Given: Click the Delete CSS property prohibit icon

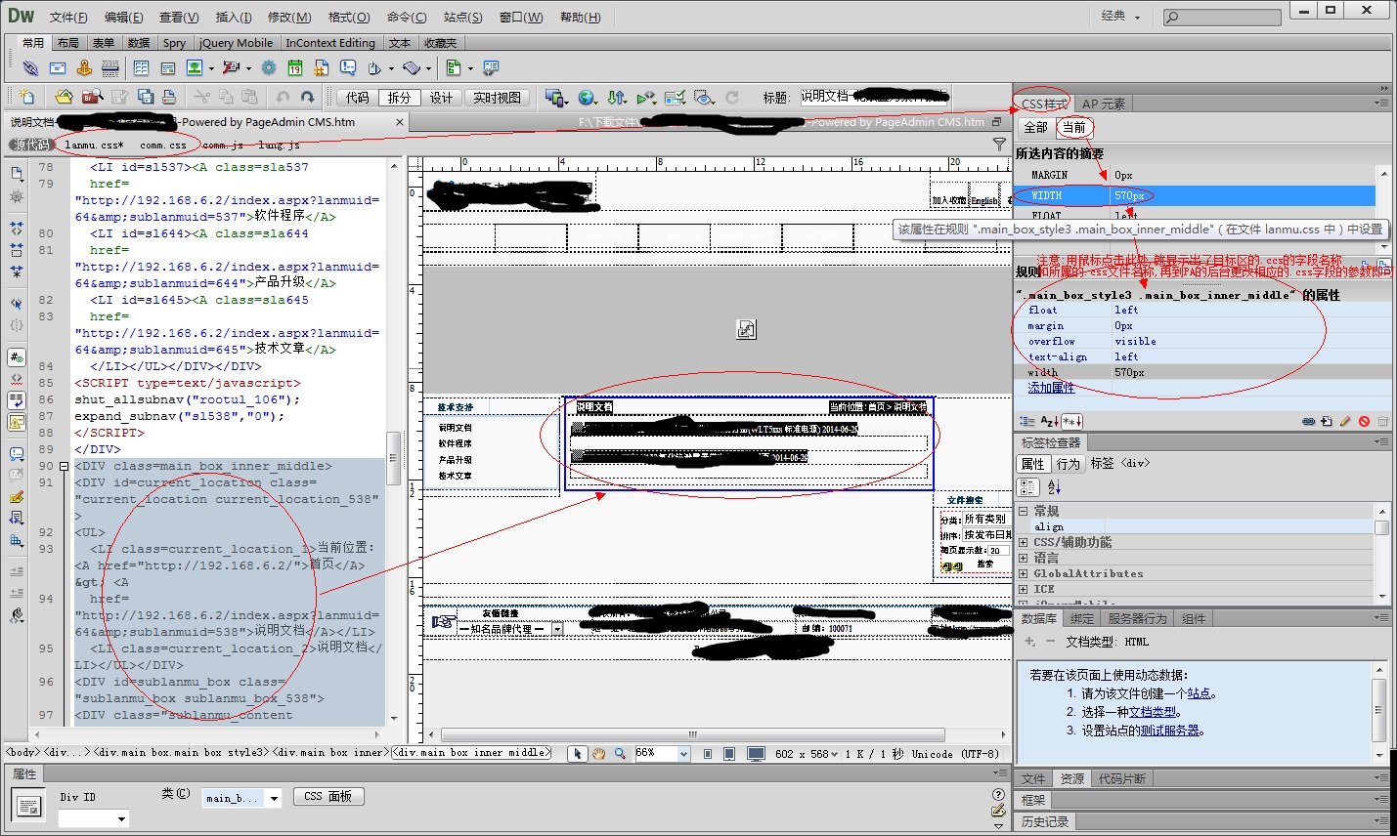Looking at the screenshot, I should coord(1364,422).
